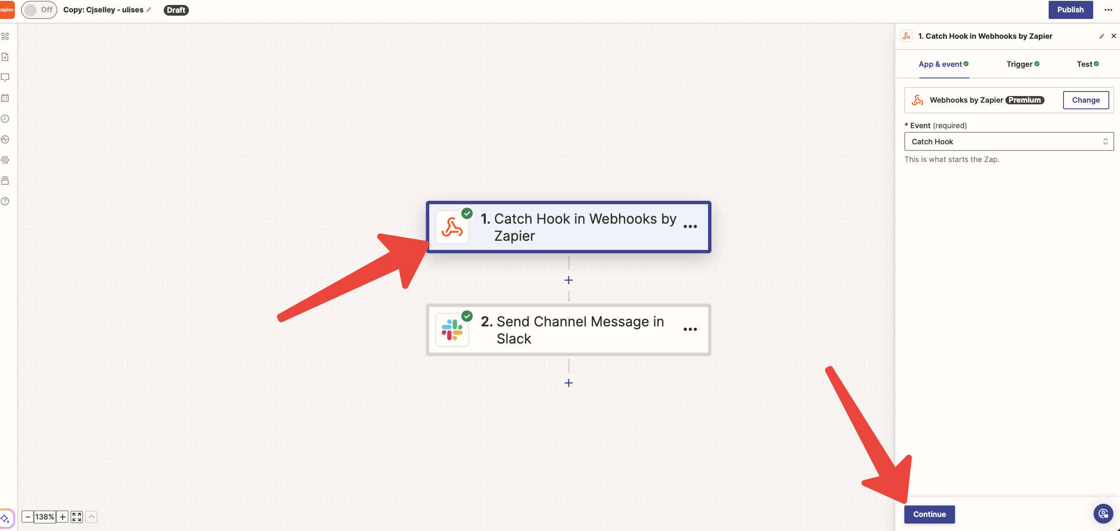Open the calendar icon in left sidebar
The height and width of the screenshot is (531, 1120).
coord(5,98)
